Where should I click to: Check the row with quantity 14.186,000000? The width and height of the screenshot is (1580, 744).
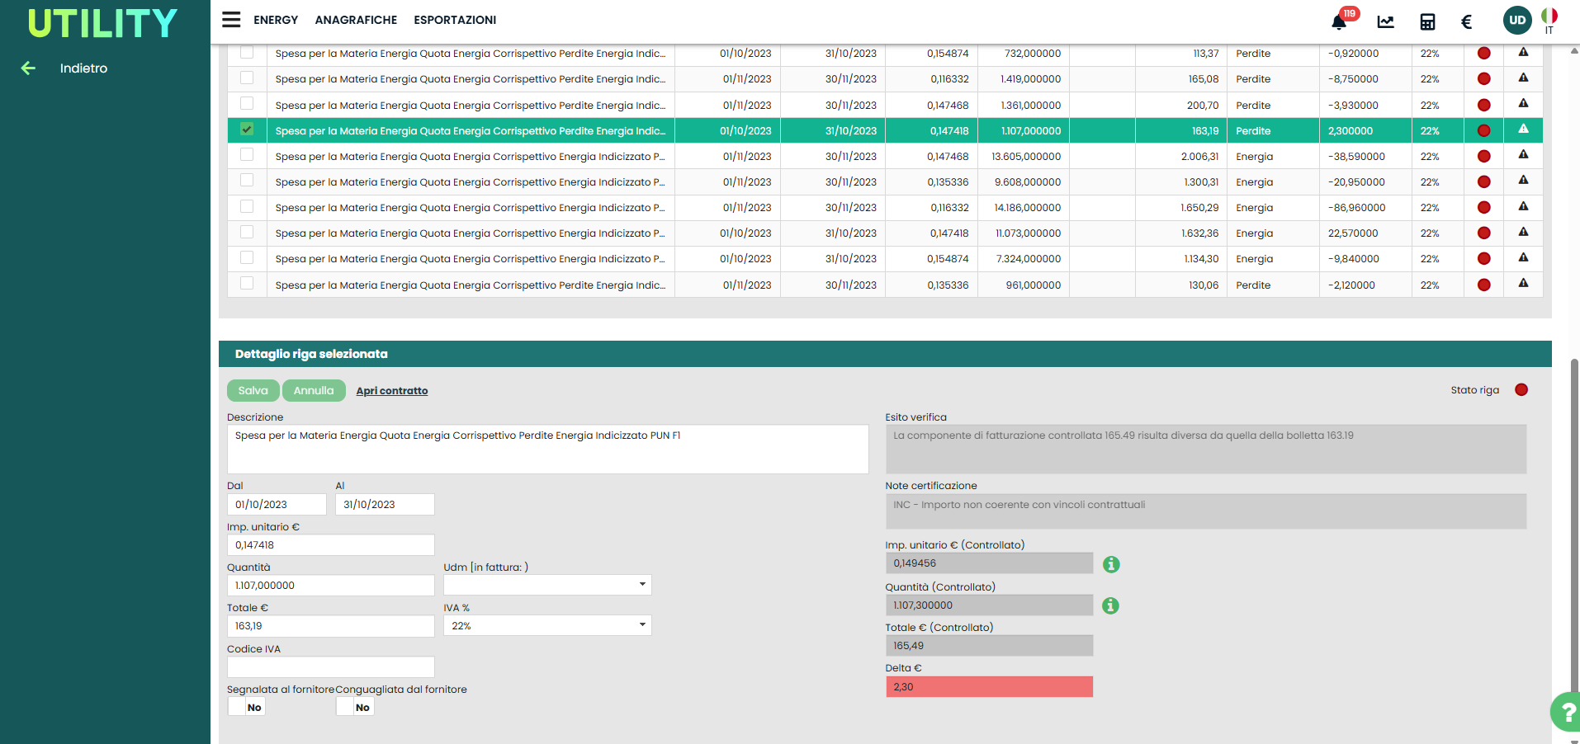(x=247, y=206)
